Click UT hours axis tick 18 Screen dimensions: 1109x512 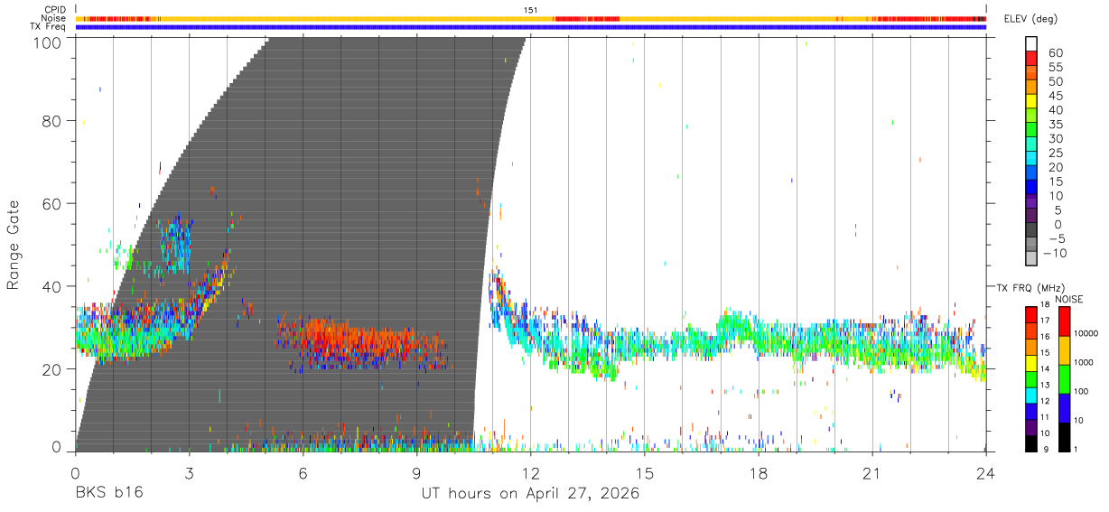coord(759,472)
